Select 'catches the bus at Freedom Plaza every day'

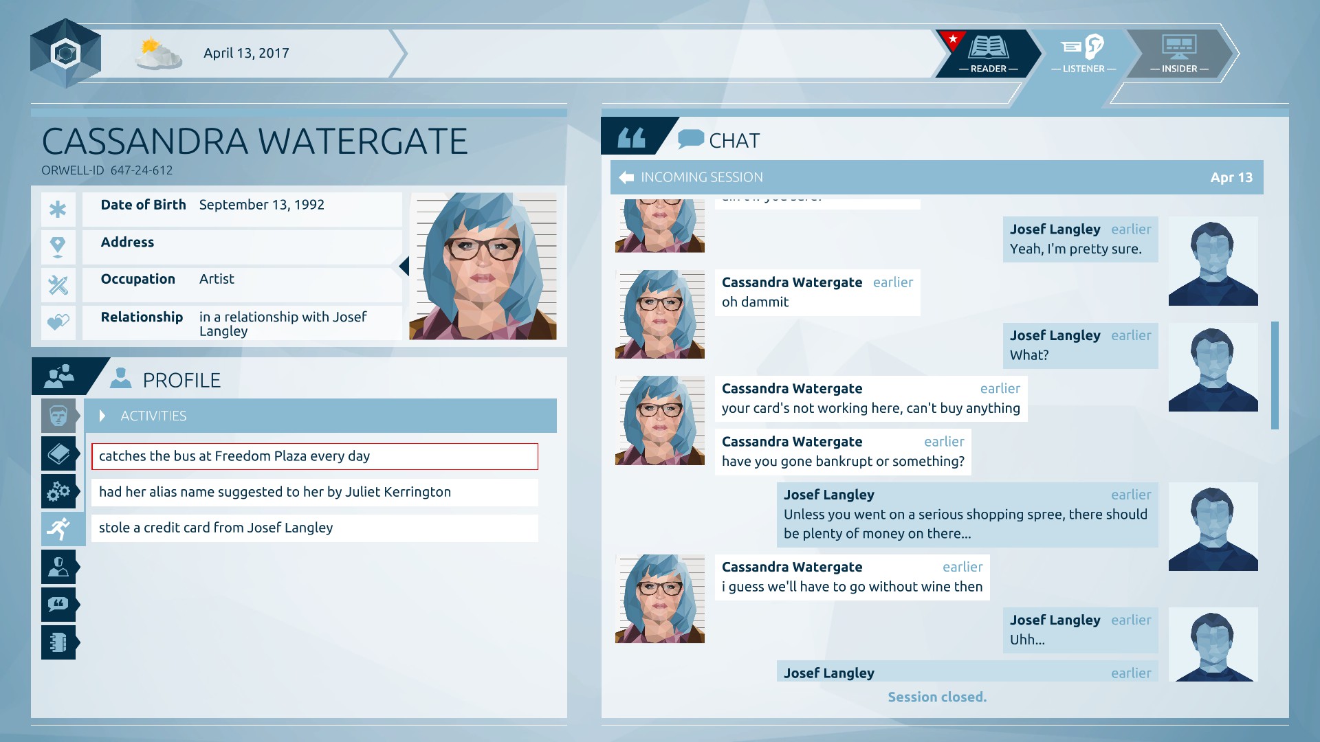[315, 456]
